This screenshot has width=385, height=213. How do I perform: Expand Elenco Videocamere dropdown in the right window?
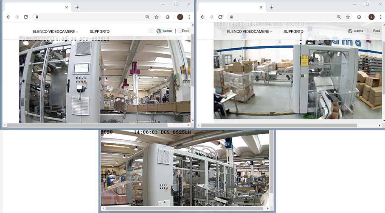pos(250,32)
